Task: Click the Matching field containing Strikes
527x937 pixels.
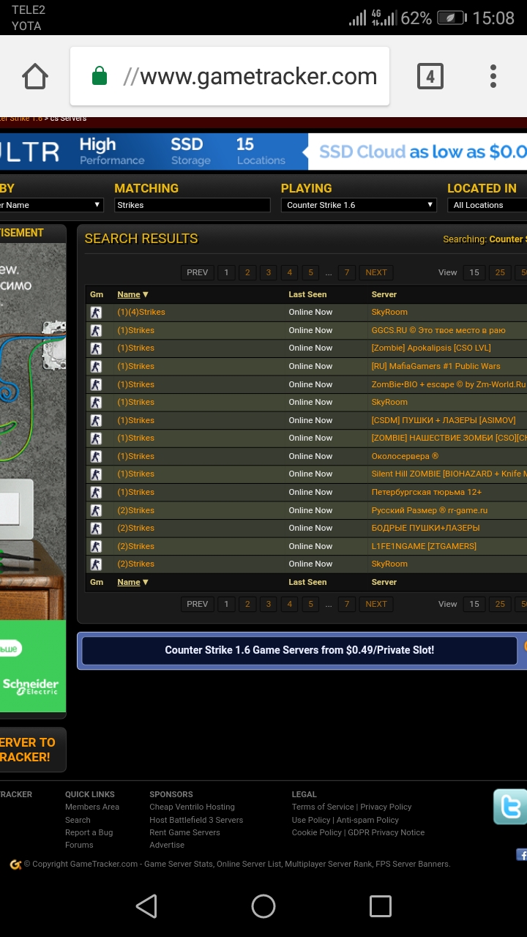Action: tap(193, 205)
